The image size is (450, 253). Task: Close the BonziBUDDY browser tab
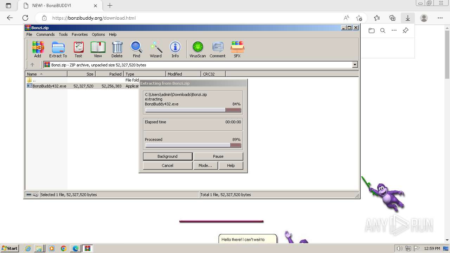pos(95,6)
